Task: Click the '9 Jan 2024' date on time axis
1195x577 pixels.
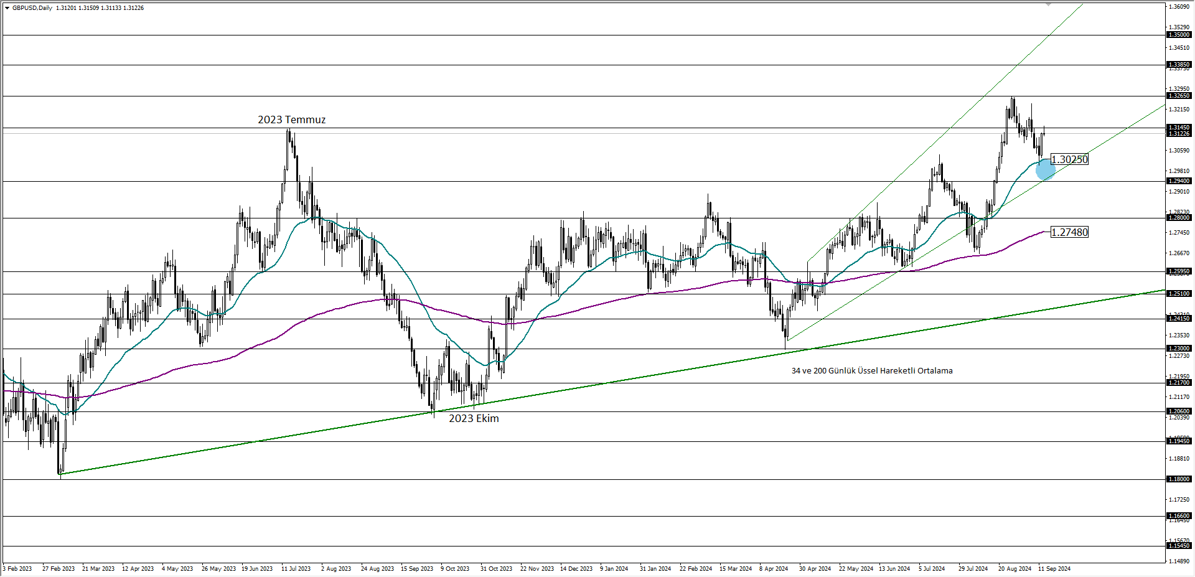Action: coord(614,569)
